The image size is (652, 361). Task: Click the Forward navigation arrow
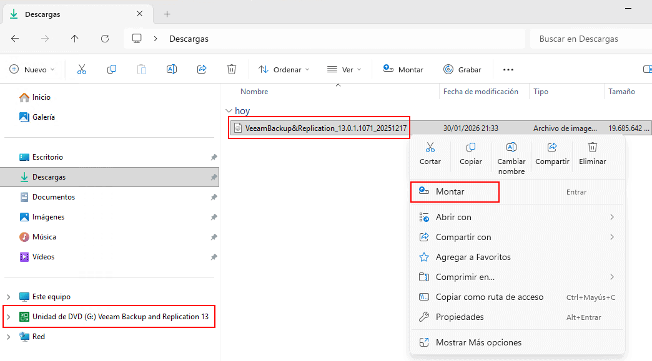pyautogui.click(x=45, y=39)
